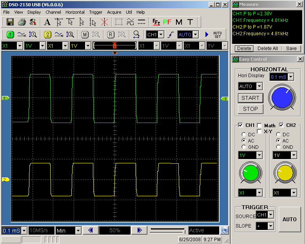Select the text annotation 'A' tool

click(47, 22)
